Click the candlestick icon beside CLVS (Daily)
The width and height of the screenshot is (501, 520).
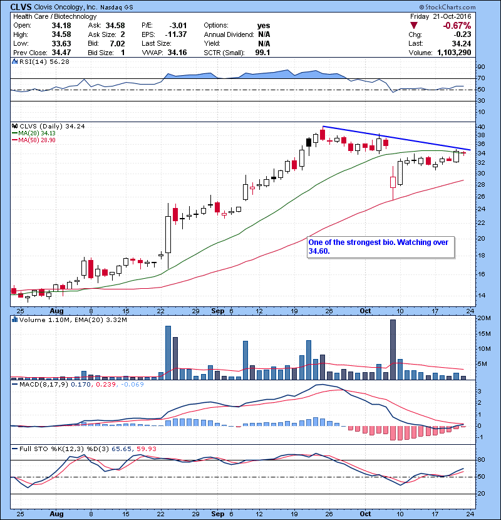point(14,127)
